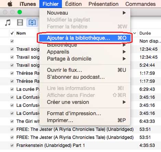Click the 6:29:43 duration cell

point(147,89)
